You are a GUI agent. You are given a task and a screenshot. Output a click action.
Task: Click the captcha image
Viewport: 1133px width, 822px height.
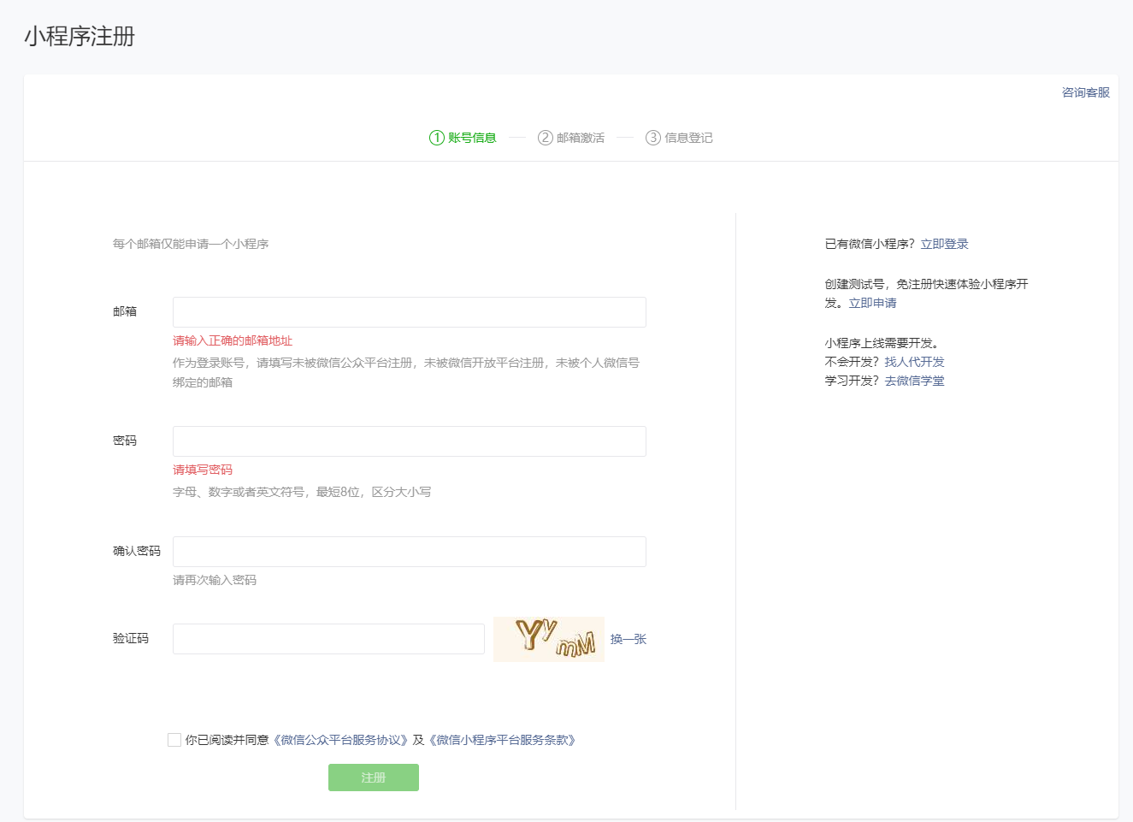pyautogui.click(x=549, y=639)
